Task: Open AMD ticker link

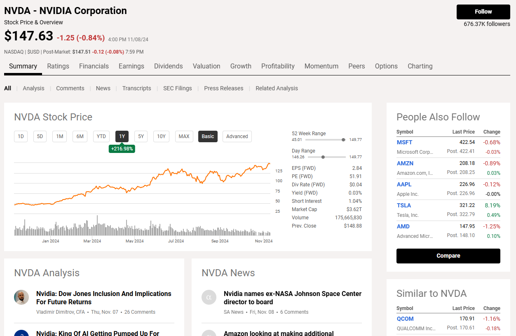Action: coord(403,226)
